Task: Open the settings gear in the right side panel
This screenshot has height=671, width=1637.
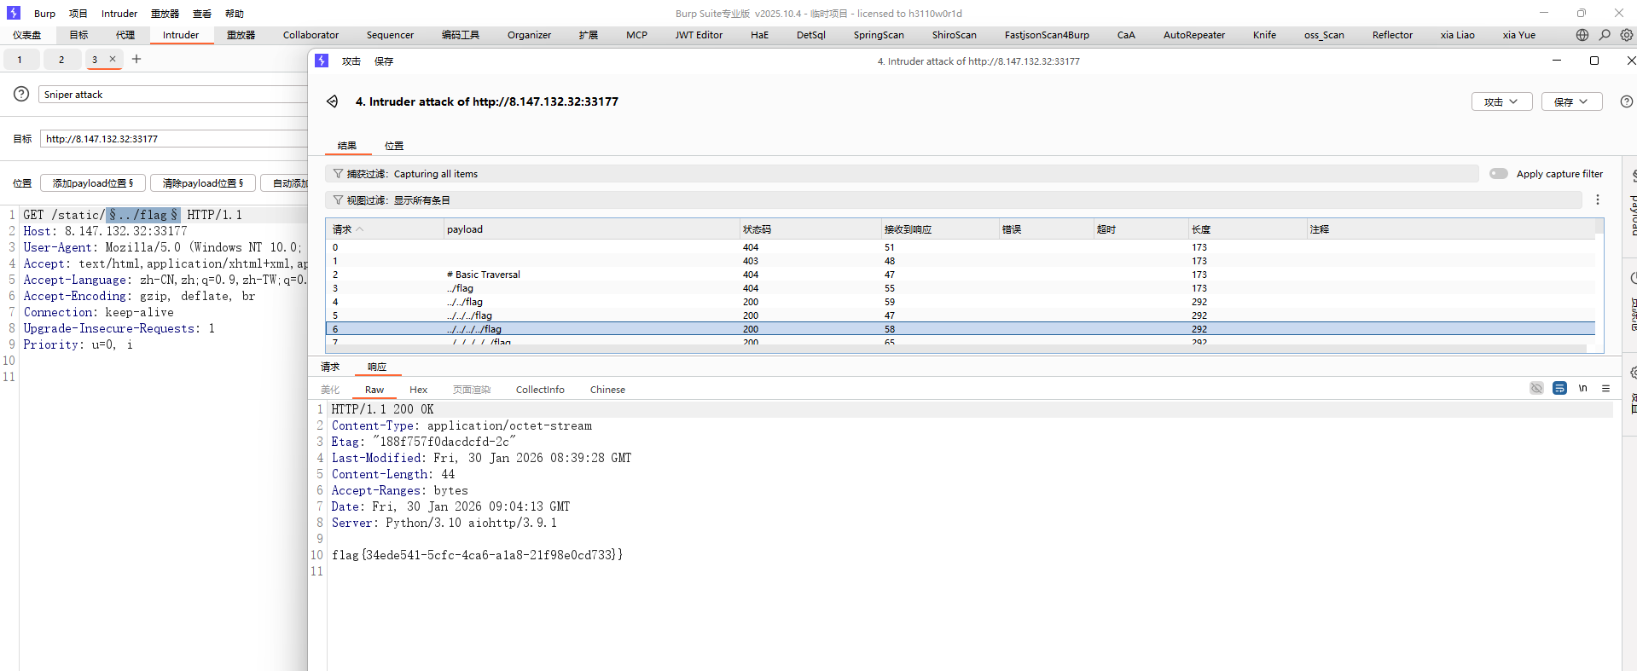Action: point(1633,373)
